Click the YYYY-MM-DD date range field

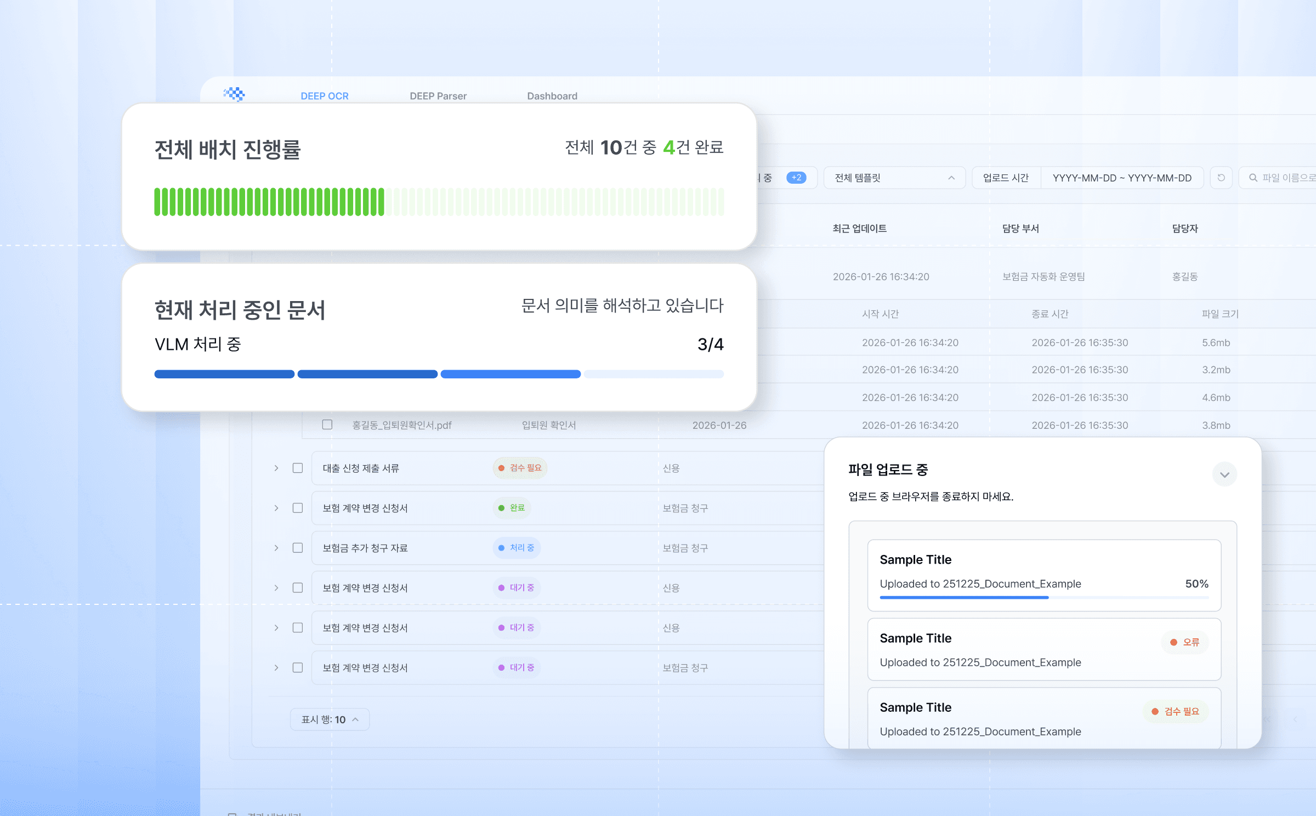point(1121,178)
